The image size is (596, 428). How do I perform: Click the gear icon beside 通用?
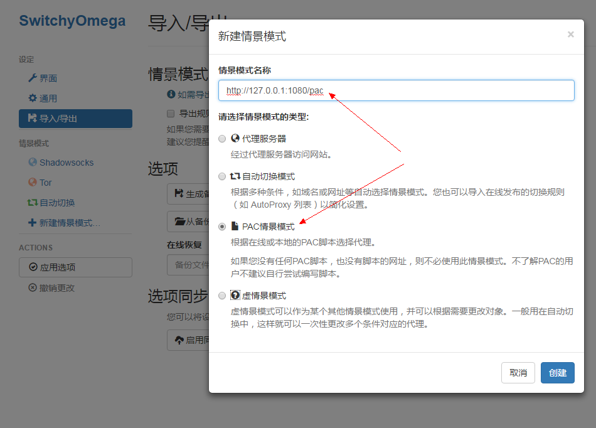pyautogui.click(x=33, y=98)
